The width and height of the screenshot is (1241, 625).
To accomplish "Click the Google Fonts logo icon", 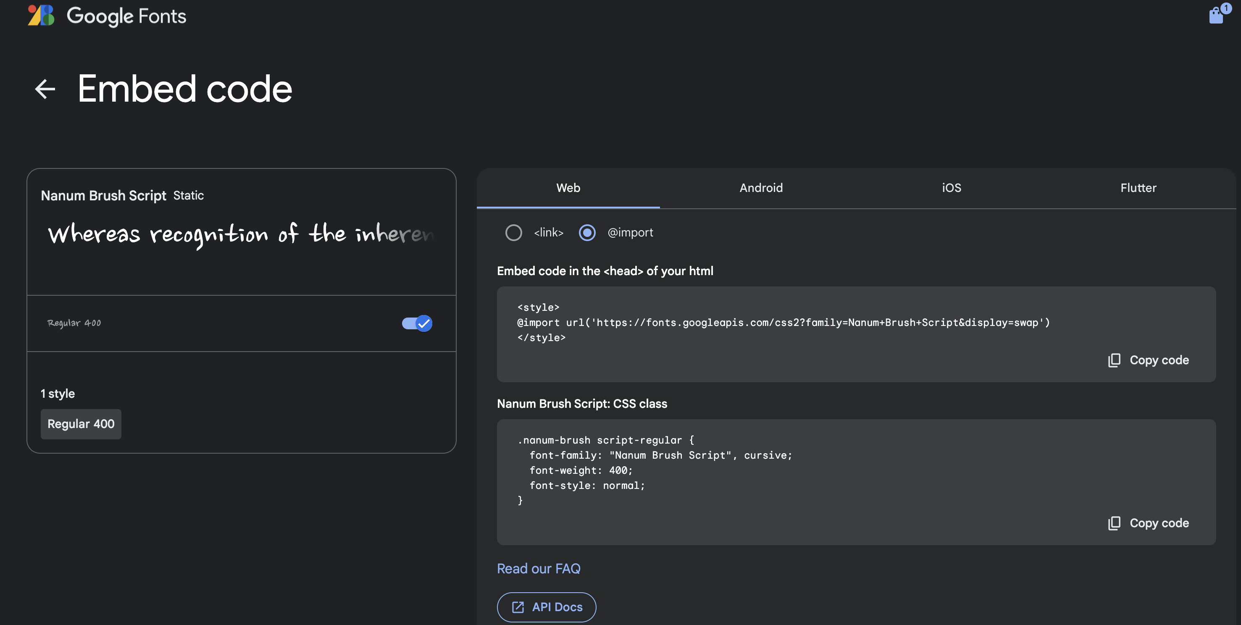I will [41, 16].
